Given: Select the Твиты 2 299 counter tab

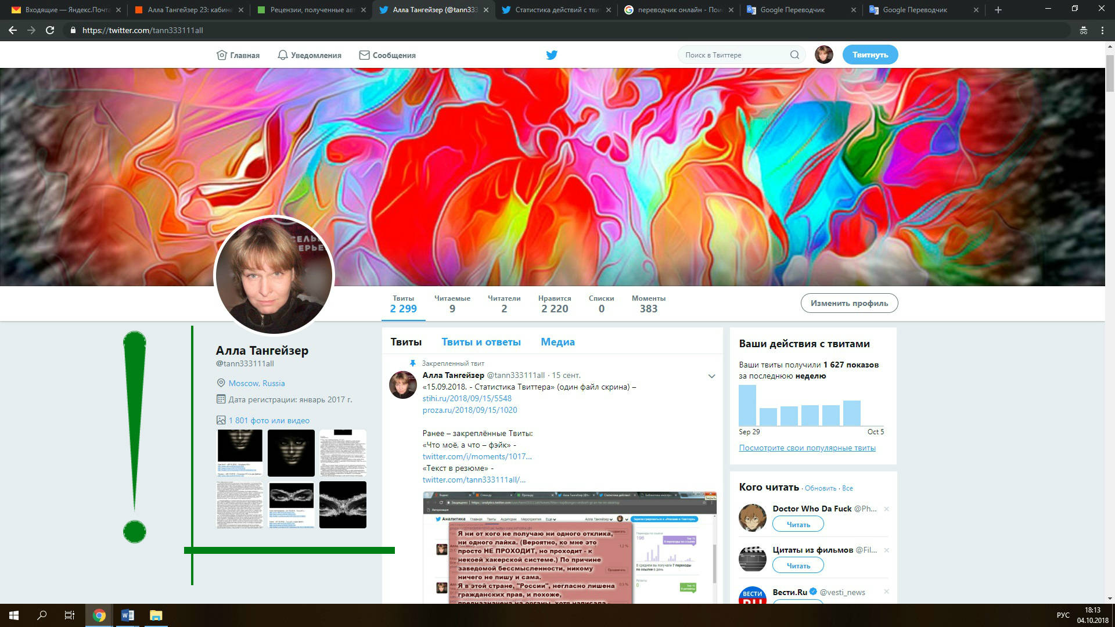Looking at the screenshot, I should (x=403, y=304).
